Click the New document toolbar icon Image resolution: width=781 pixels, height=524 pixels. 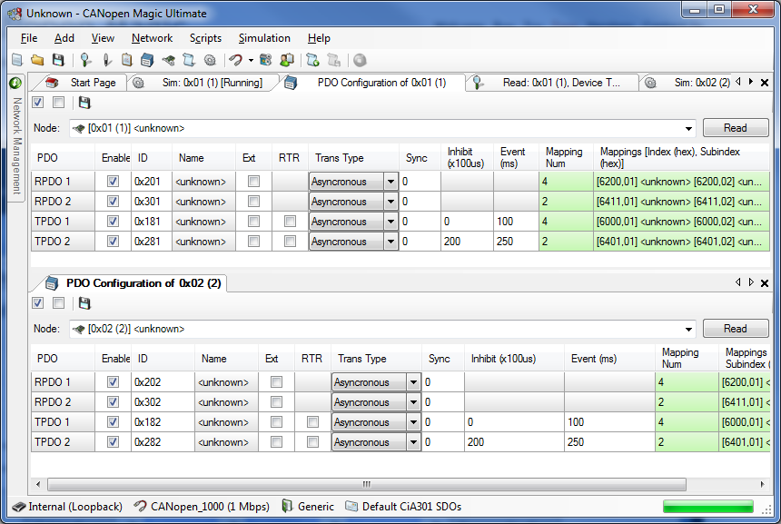coord(16,61)
